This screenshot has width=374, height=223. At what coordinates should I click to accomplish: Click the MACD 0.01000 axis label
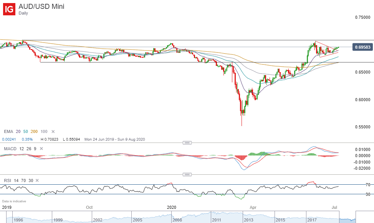pos(362,149)
